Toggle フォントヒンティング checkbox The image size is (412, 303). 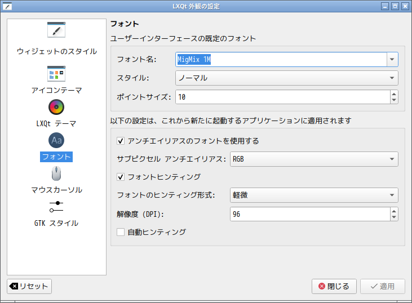tap(121, 177)
